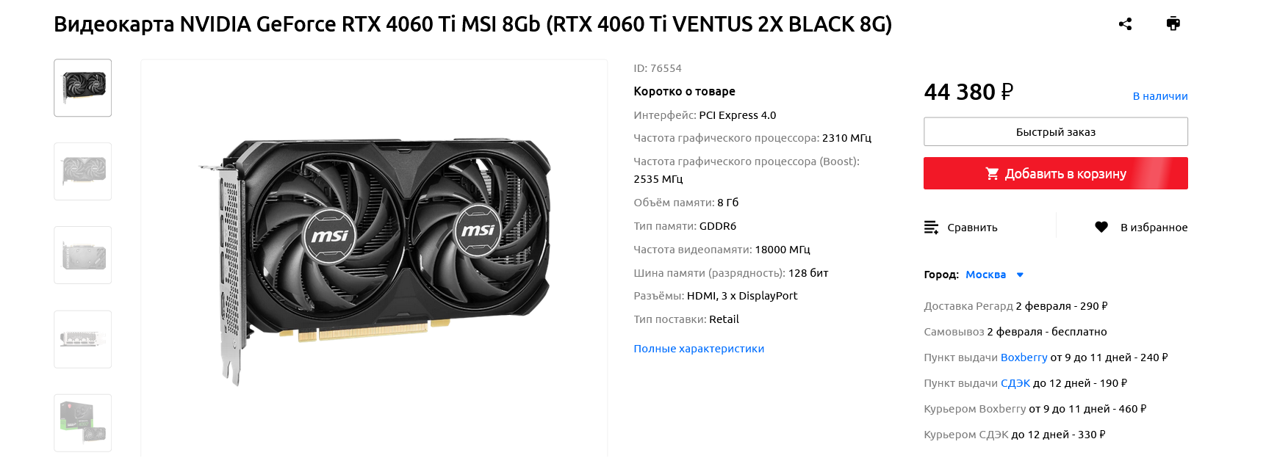Select the backplate view thumbnail
The height and width of the screenshot is (461, 1266).
pyautogui.click(x=83, y=255)
